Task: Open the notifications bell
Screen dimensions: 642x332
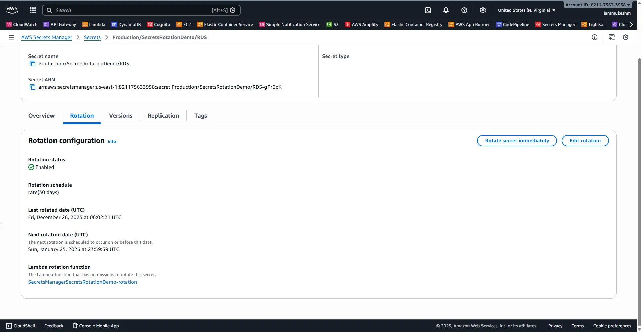Action: (446, 10)
